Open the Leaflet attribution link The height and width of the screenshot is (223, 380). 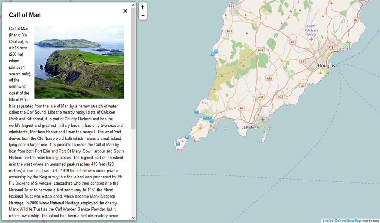click(327, 220)
